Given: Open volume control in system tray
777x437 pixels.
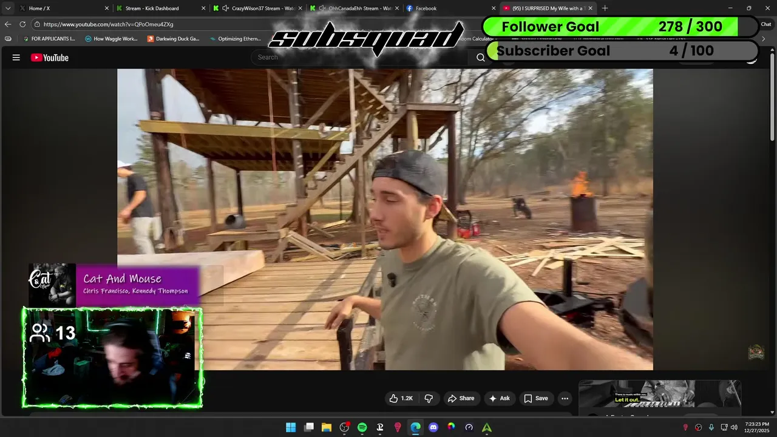Looking at the screenshot, I should tap(734, 427).
